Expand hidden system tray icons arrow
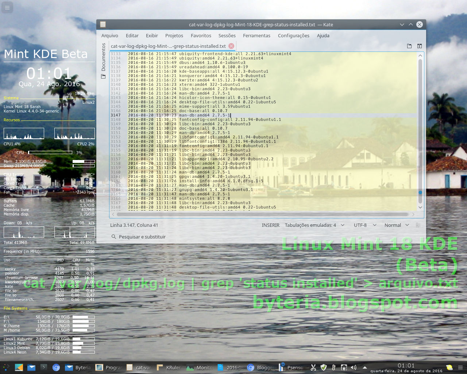This screenshot has width=467, height=374. point(364,367)
